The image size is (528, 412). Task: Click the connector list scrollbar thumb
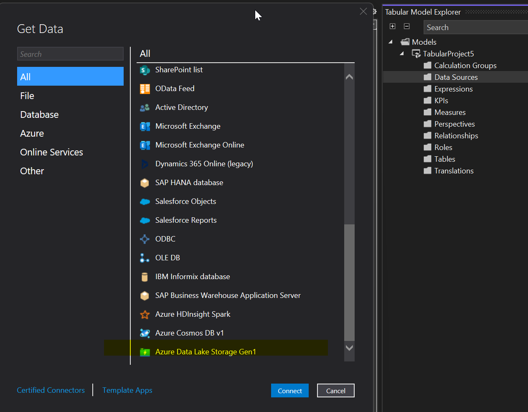click(350, 282)
